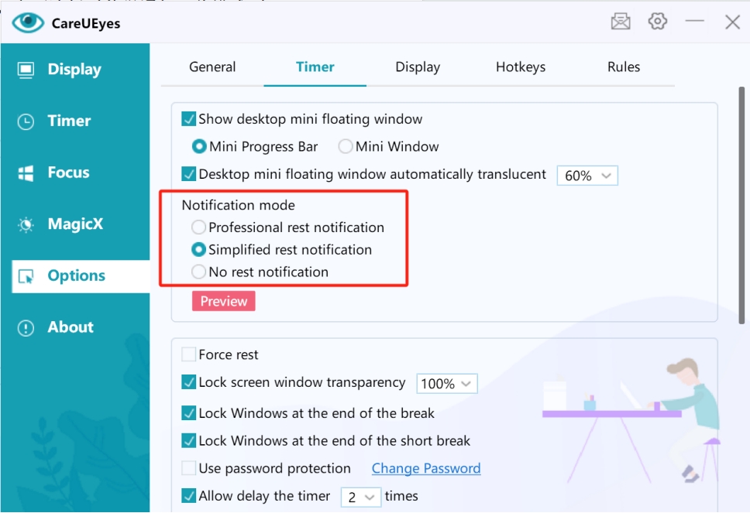
Task: Click the Change Password link
Action: [426, 469]
